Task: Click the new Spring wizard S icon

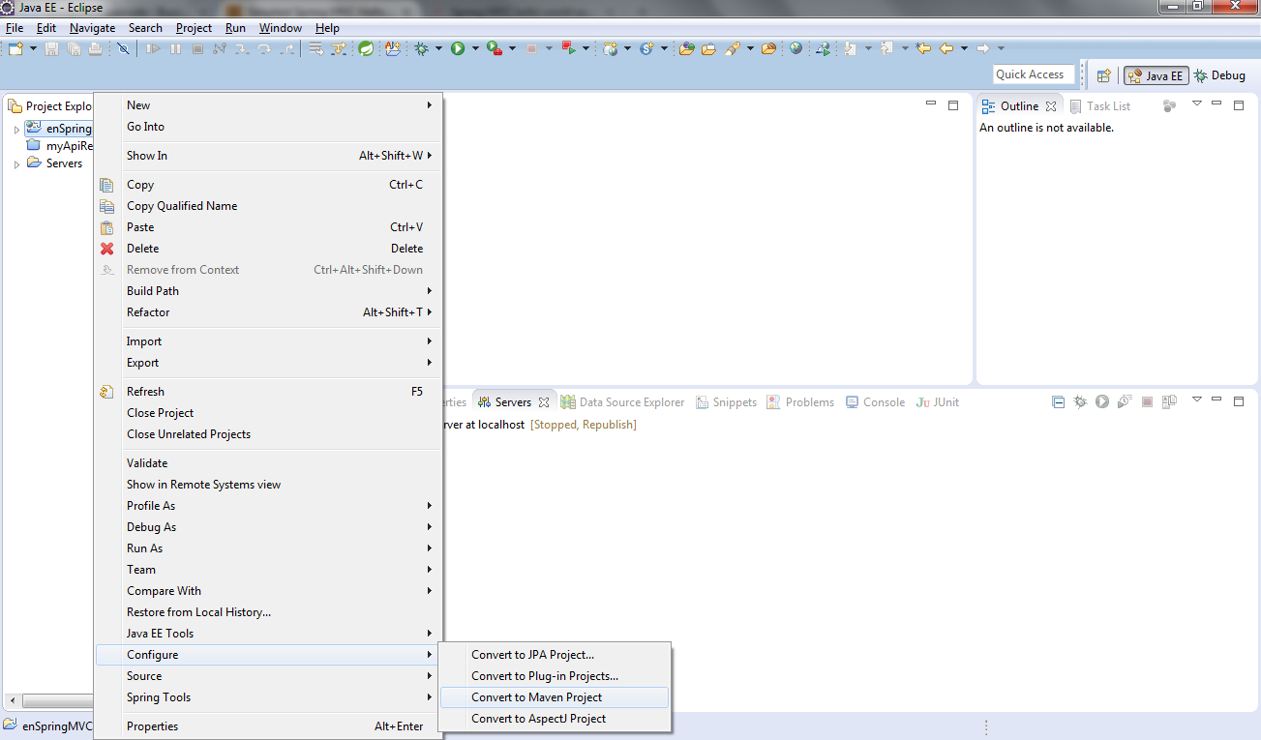Action: point(646,48)
